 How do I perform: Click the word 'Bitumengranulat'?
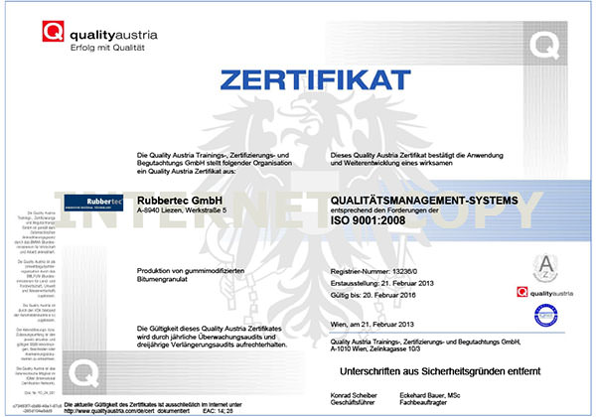click(162, 279)
